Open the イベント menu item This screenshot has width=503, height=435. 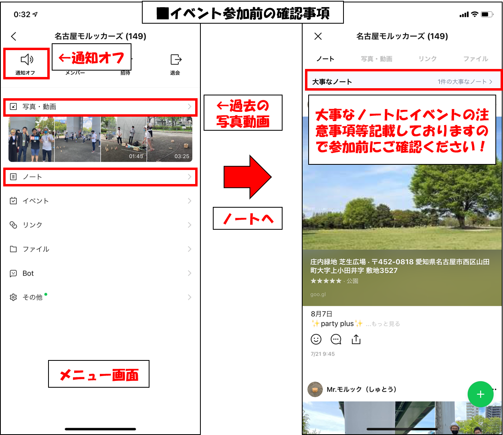(100, 201)
